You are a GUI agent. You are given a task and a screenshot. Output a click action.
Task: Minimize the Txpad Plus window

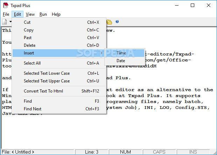(177, 5)
